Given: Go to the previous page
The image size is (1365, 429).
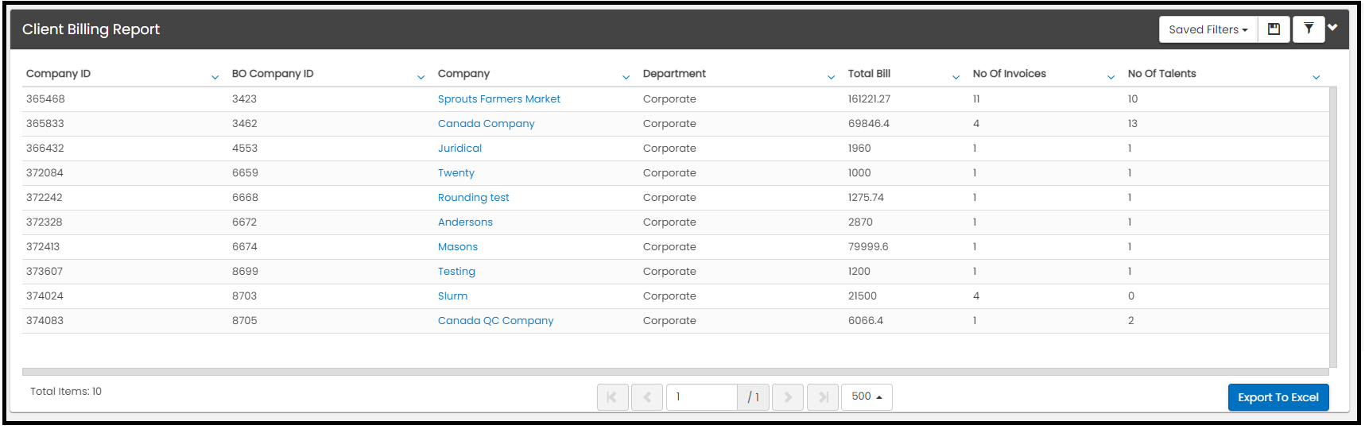Looking at the screenshot, I should (x=647, y=397).
